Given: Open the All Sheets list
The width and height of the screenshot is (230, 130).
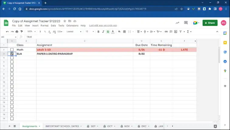Looking at the screenshot, I should pos(15,126).
